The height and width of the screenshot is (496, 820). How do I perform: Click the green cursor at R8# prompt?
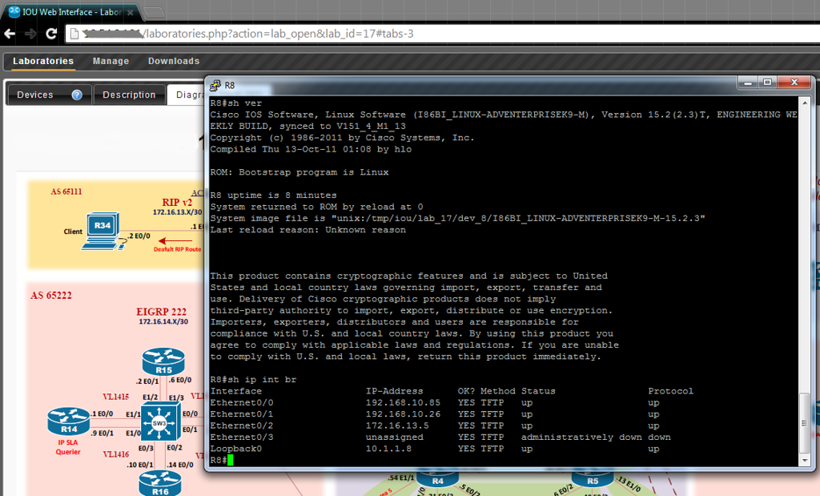230,460
